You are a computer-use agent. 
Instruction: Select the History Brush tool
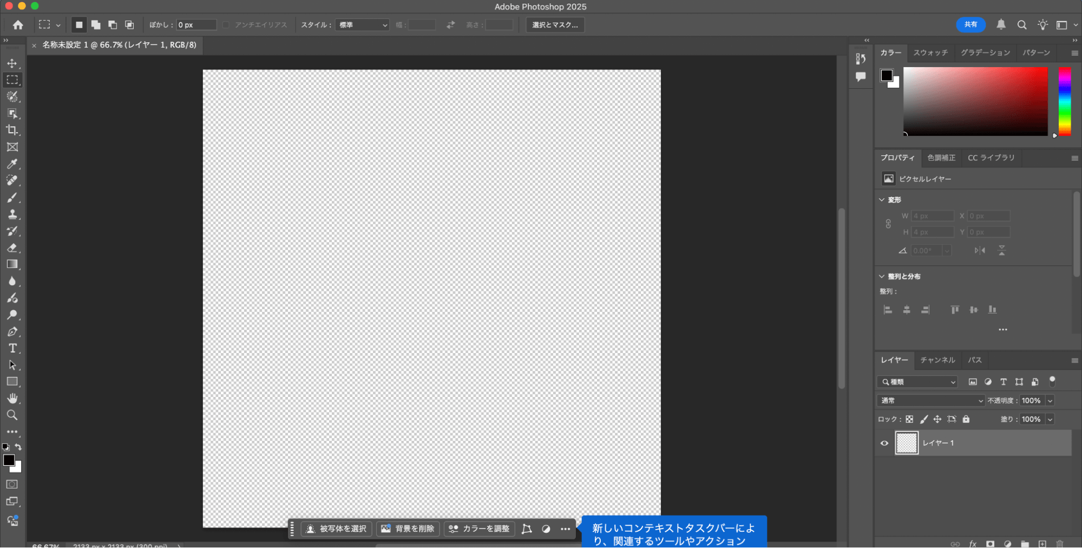(12, 231)
